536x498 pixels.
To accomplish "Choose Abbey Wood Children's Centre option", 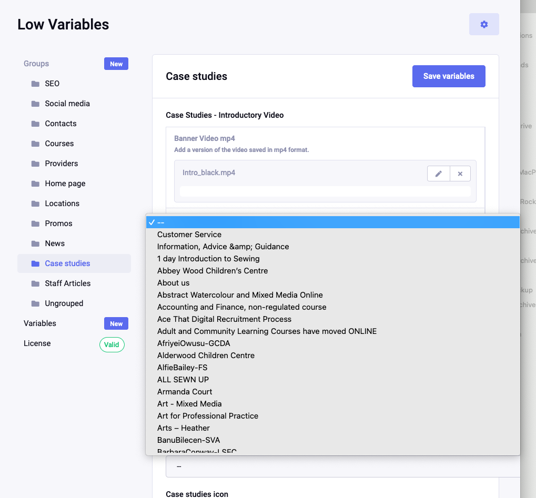I will (x=333, y=271).
